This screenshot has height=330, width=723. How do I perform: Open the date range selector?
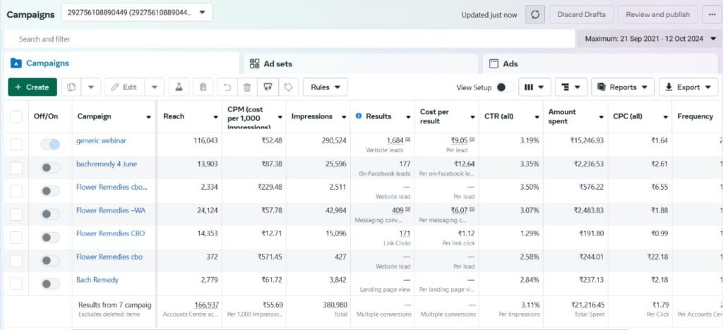pyautogui.click(x=648, y=38)
